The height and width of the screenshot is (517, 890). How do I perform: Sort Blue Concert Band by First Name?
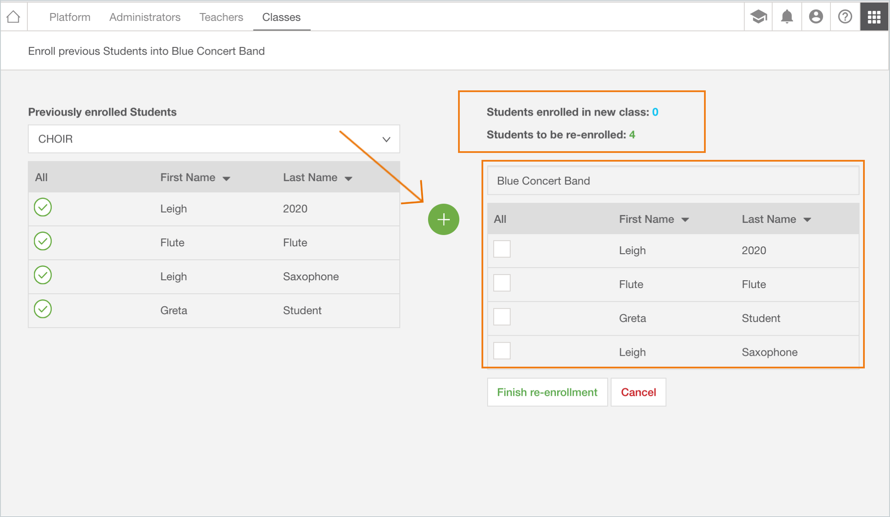click(654, 219)
